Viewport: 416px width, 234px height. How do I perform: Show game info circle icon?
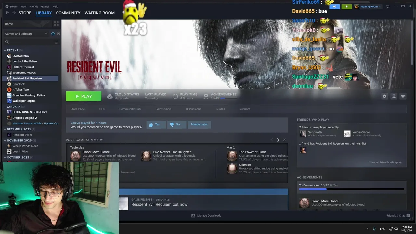(x=394, y=96)
